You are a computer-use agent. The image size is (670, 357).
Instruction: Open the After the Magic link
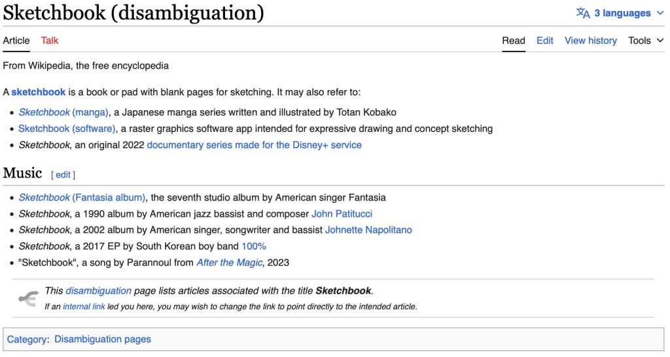[x=230, y=263]
